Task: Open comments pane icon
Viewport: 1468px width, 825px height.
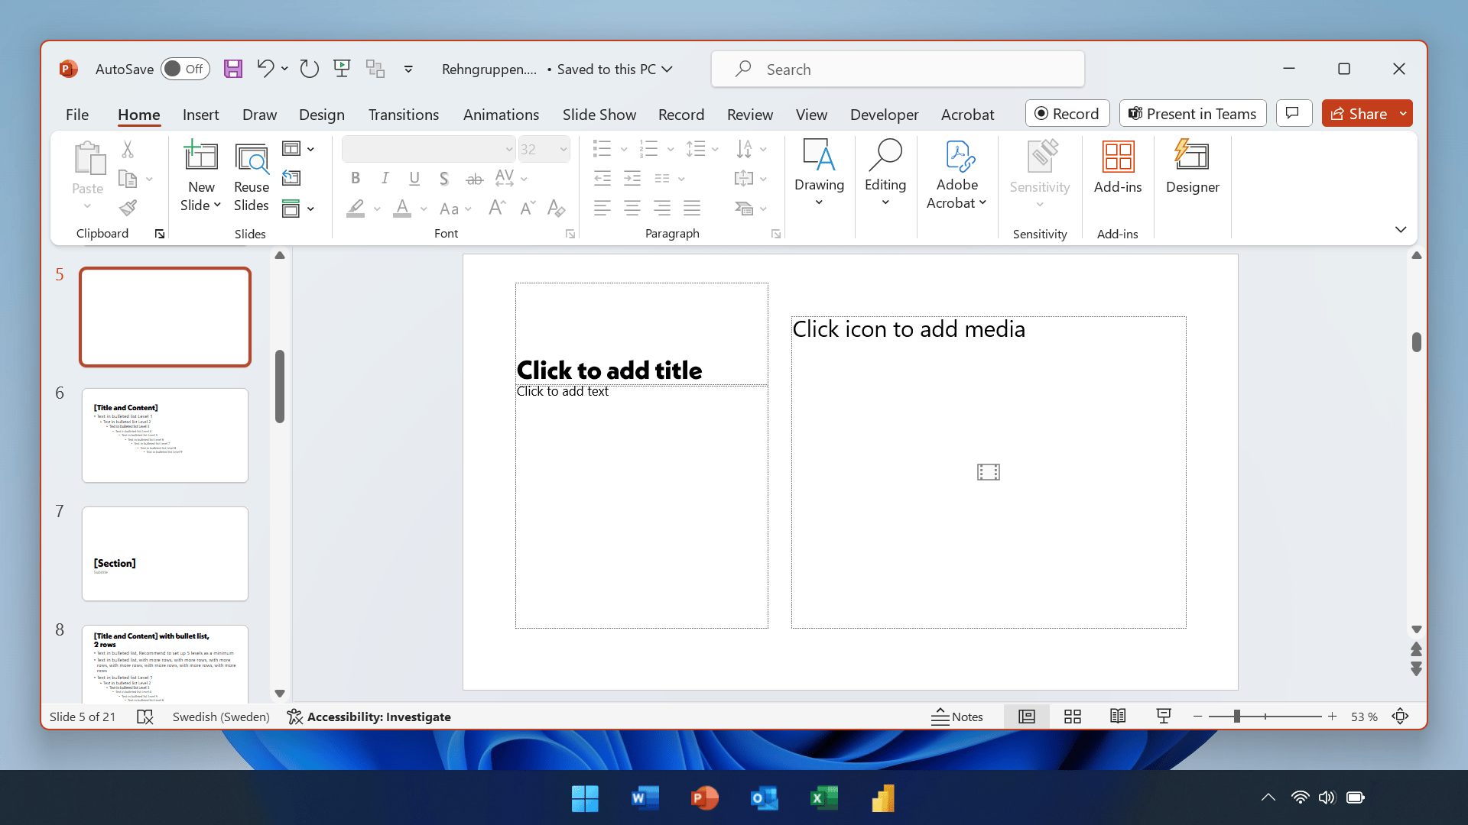Action: tap(1294, 113)
